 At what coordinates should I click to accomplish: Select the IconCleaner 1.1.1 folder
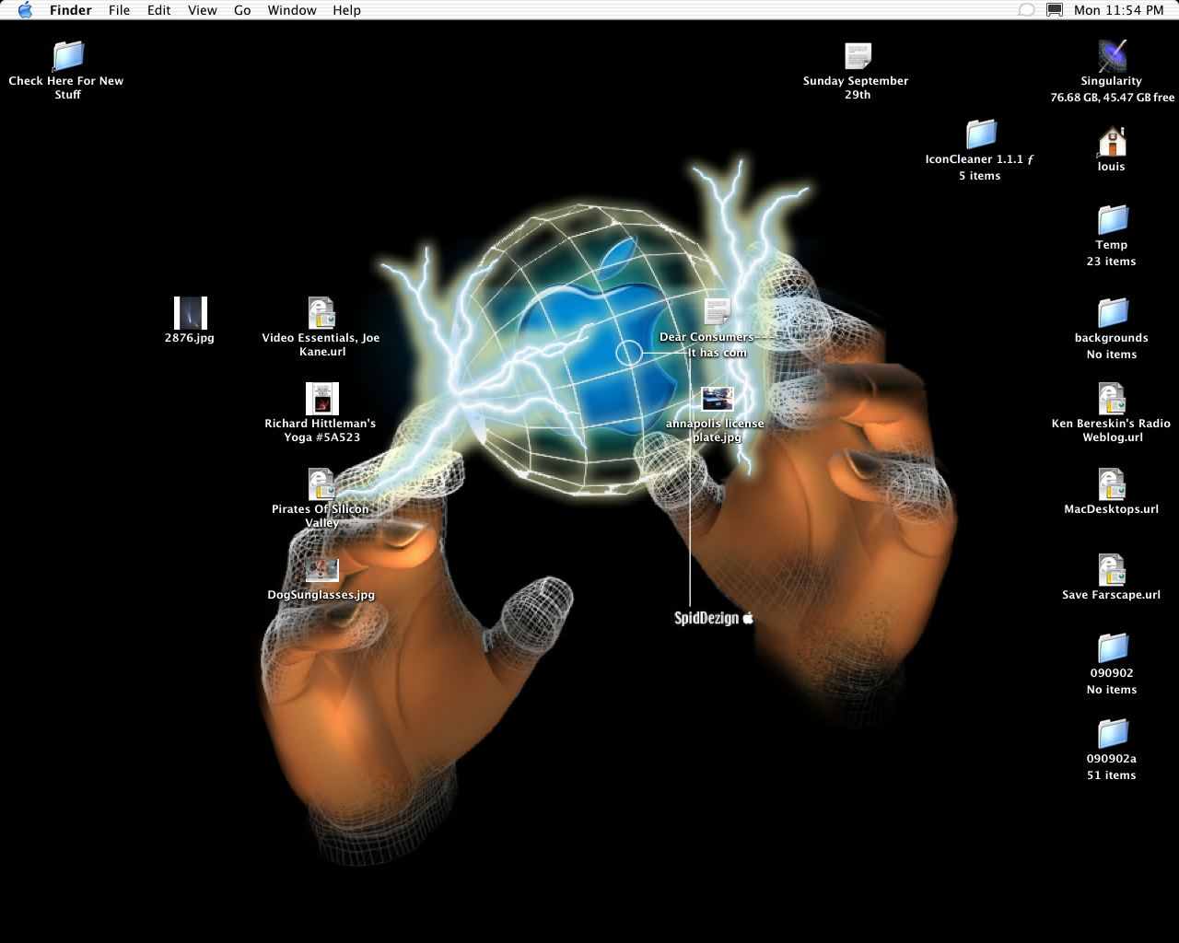[x=981, y=134]
